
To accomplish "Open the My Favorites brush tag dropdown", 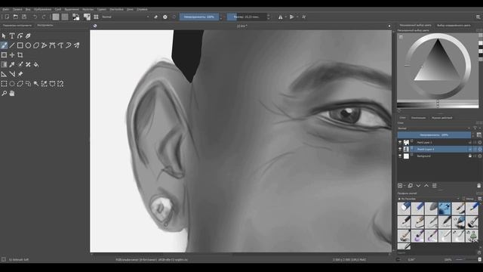I will click(429, 199).
